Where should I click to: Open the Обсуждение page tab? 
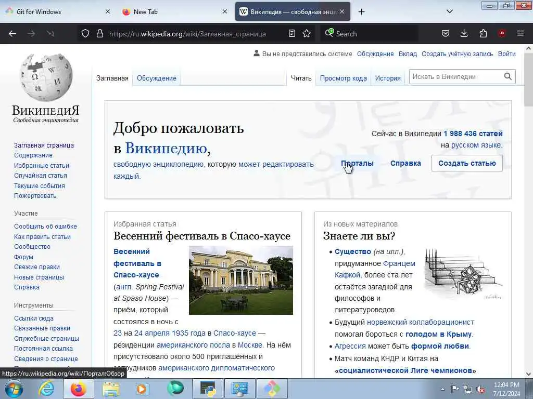coord(156,78)
